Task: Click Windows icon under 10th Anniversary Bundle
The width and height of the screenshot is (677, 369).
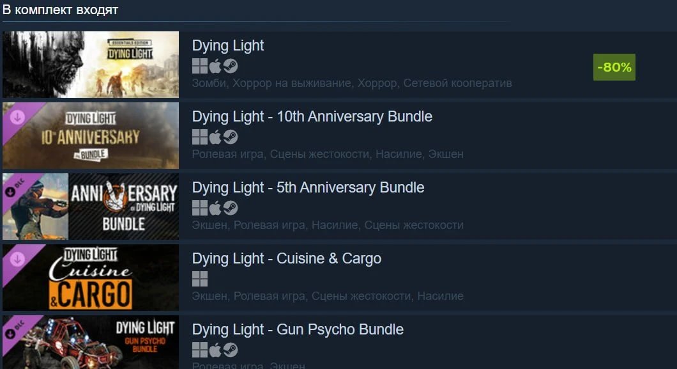Action: 199,137
